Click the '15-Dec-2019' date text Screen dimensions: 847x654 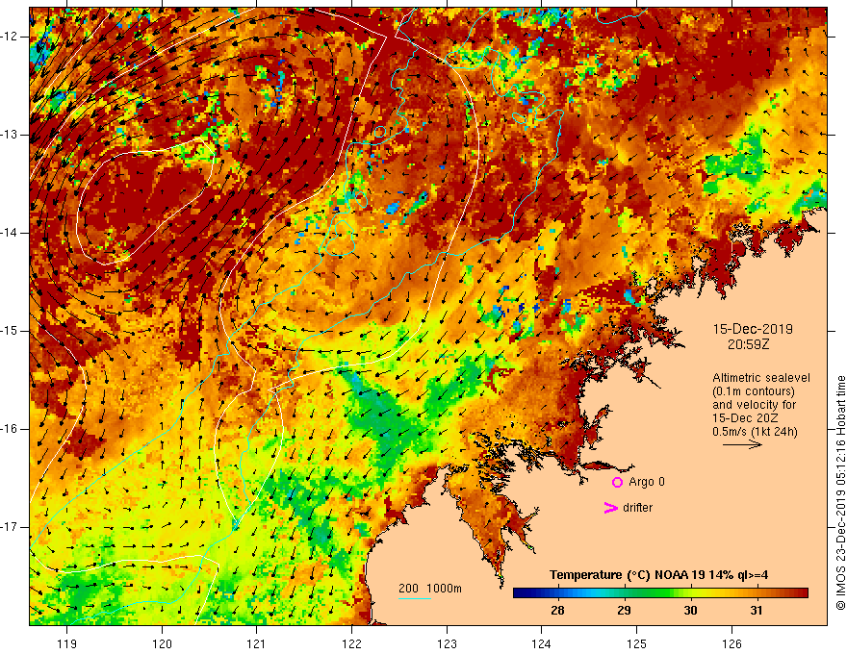pos(753,329)
